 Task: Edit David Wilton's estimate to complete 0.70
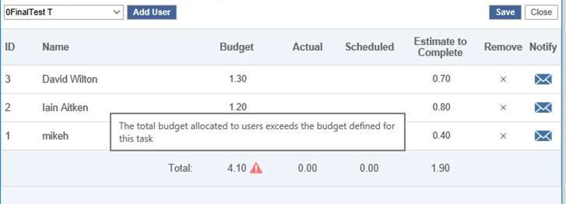pyautogui.click(x=441, y=79)
